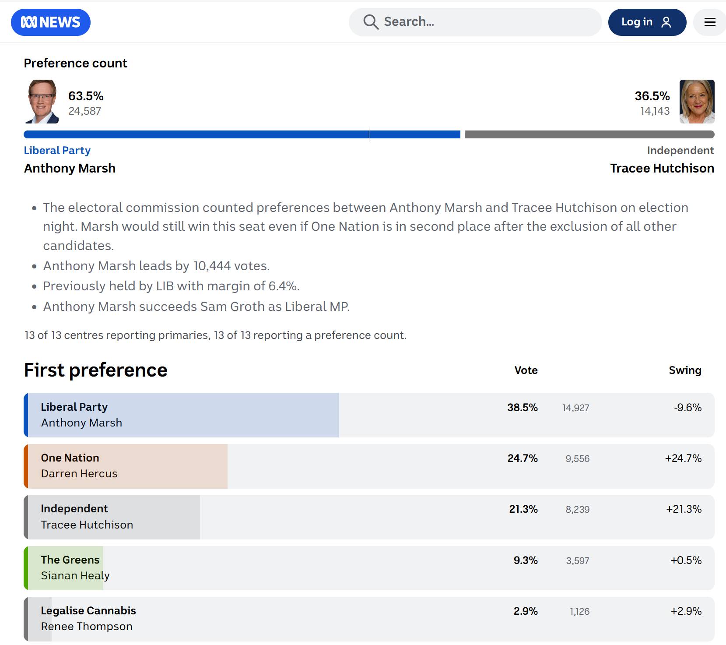The width and height of the screenshot is (726, 645).
Task: Click the user profile icon in Log in
Action: click(666, 22)
